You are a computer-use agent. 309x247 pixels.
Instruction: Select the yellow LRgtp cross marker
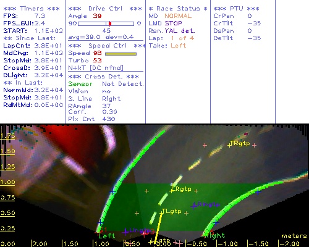click(x=172, y=191)
